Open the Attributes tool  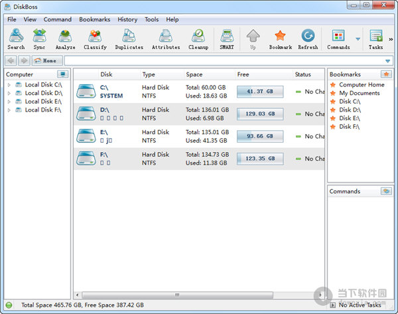pos(166,39)
